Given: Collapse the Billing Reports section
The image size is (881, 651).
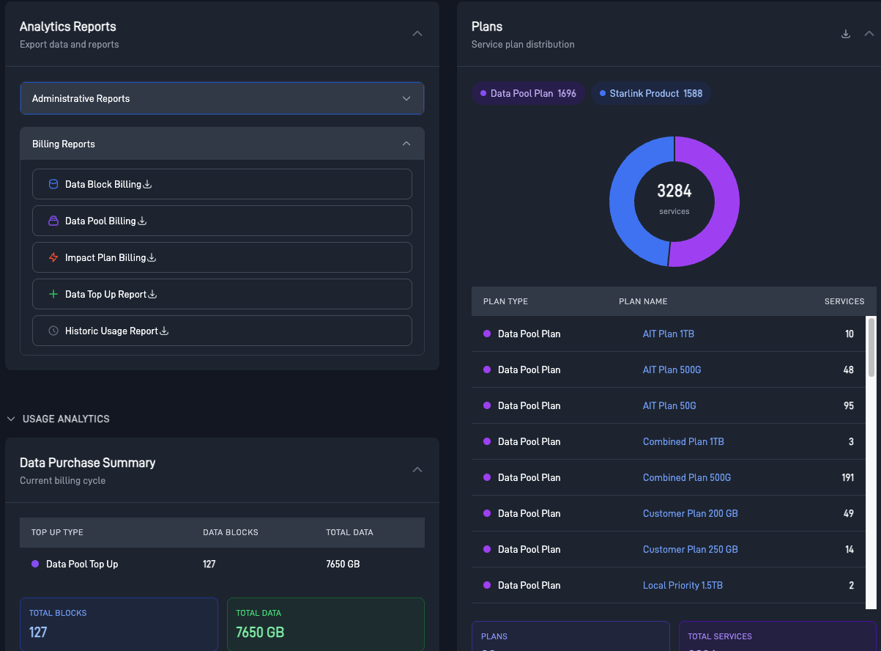Looking at the screenshot, I should (222, 144).
